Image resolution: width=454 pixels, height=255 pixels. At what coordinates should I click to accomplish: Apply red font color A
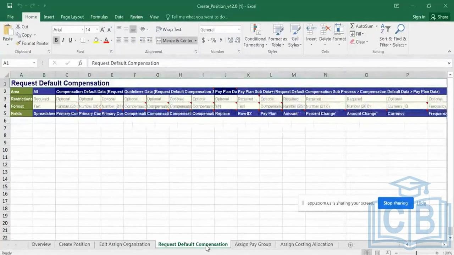[x=106, y=40]
